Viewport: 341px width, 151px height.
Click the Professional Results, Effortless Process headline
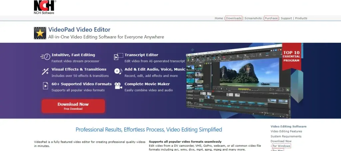pos(149,130)
